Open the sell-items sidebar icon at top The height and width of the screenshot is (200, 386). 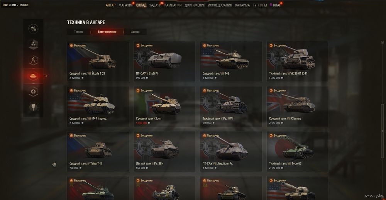[x=33, y=29]
